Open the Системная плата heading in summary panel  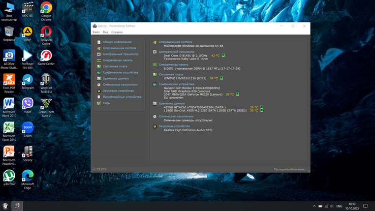(x=171, y=74)
